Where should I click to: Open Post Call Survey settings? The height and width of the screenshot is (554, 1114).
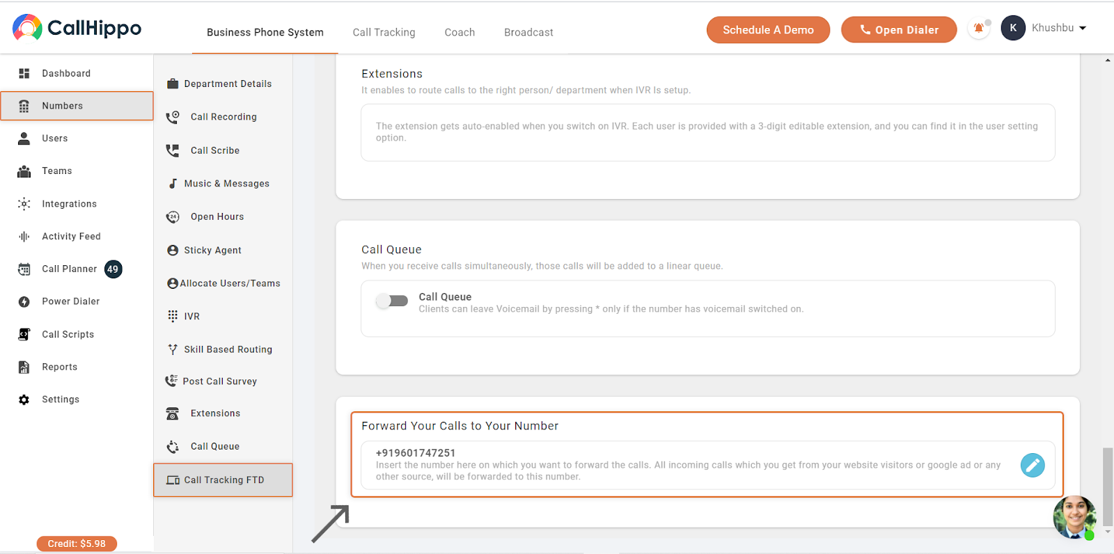[219, 381]
